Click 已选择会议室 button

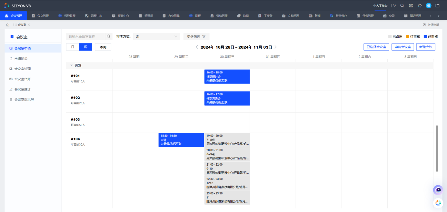(376, 47)
